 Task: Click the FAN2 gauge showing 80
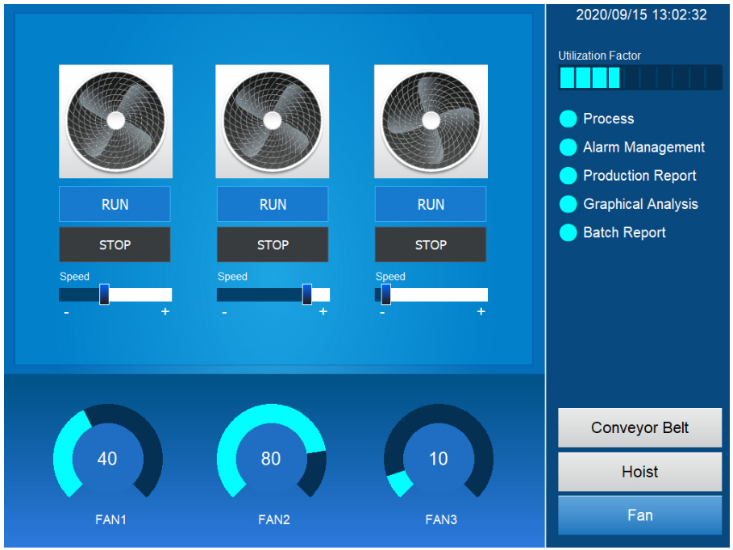pos(271,458)
